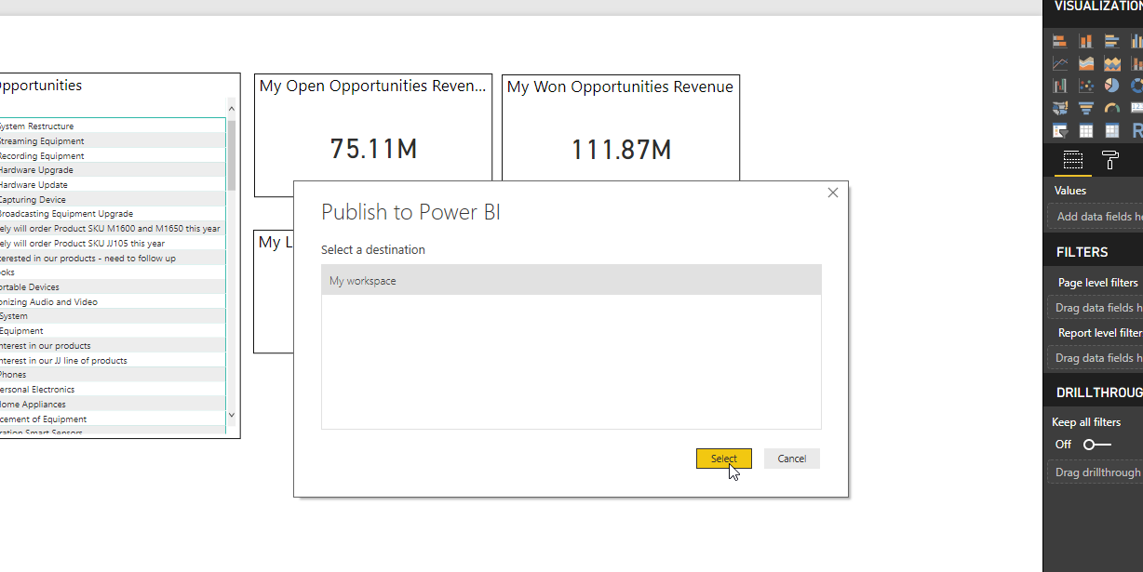Select the table visualization

pyautogui.click(x=1086, y=130)
